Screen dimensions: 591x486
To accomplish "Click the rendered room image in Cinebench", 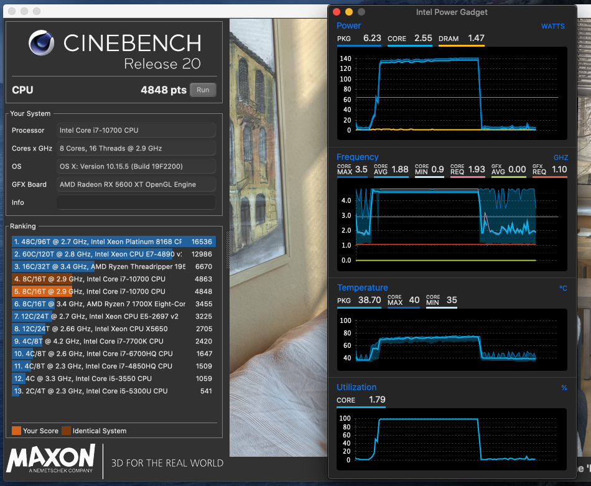I will point(278,238).
